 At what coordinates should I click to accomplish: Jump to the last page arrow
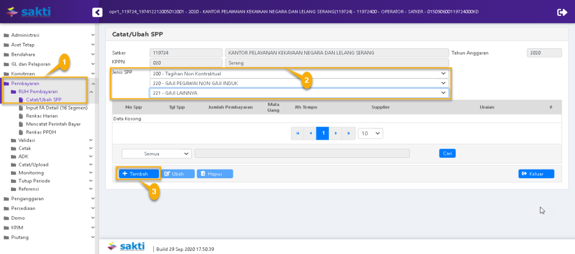348,133
